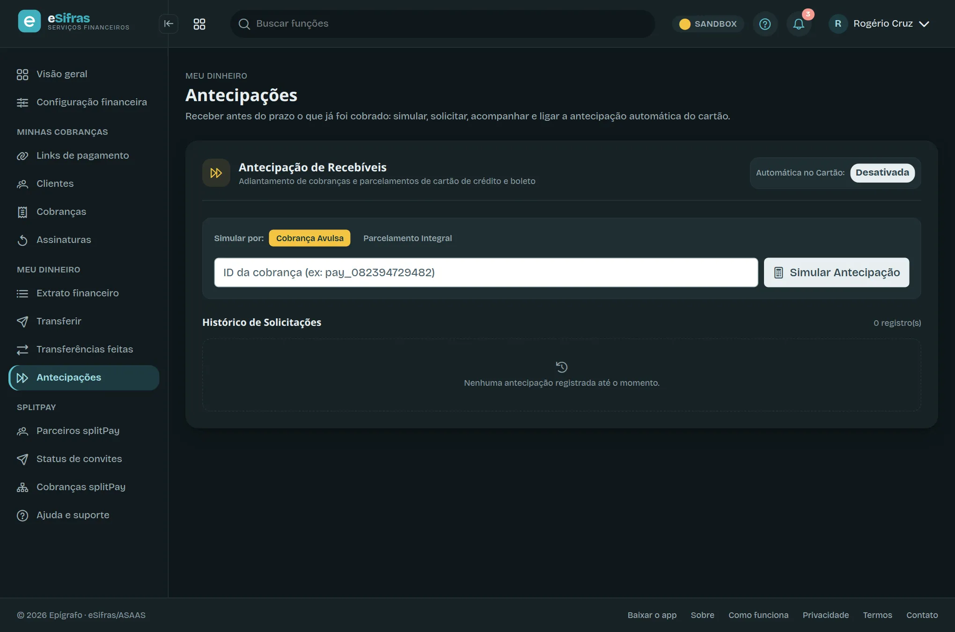Collapse the sidebar with the arrow icon

pyautogui.click(x=169, y=24)
